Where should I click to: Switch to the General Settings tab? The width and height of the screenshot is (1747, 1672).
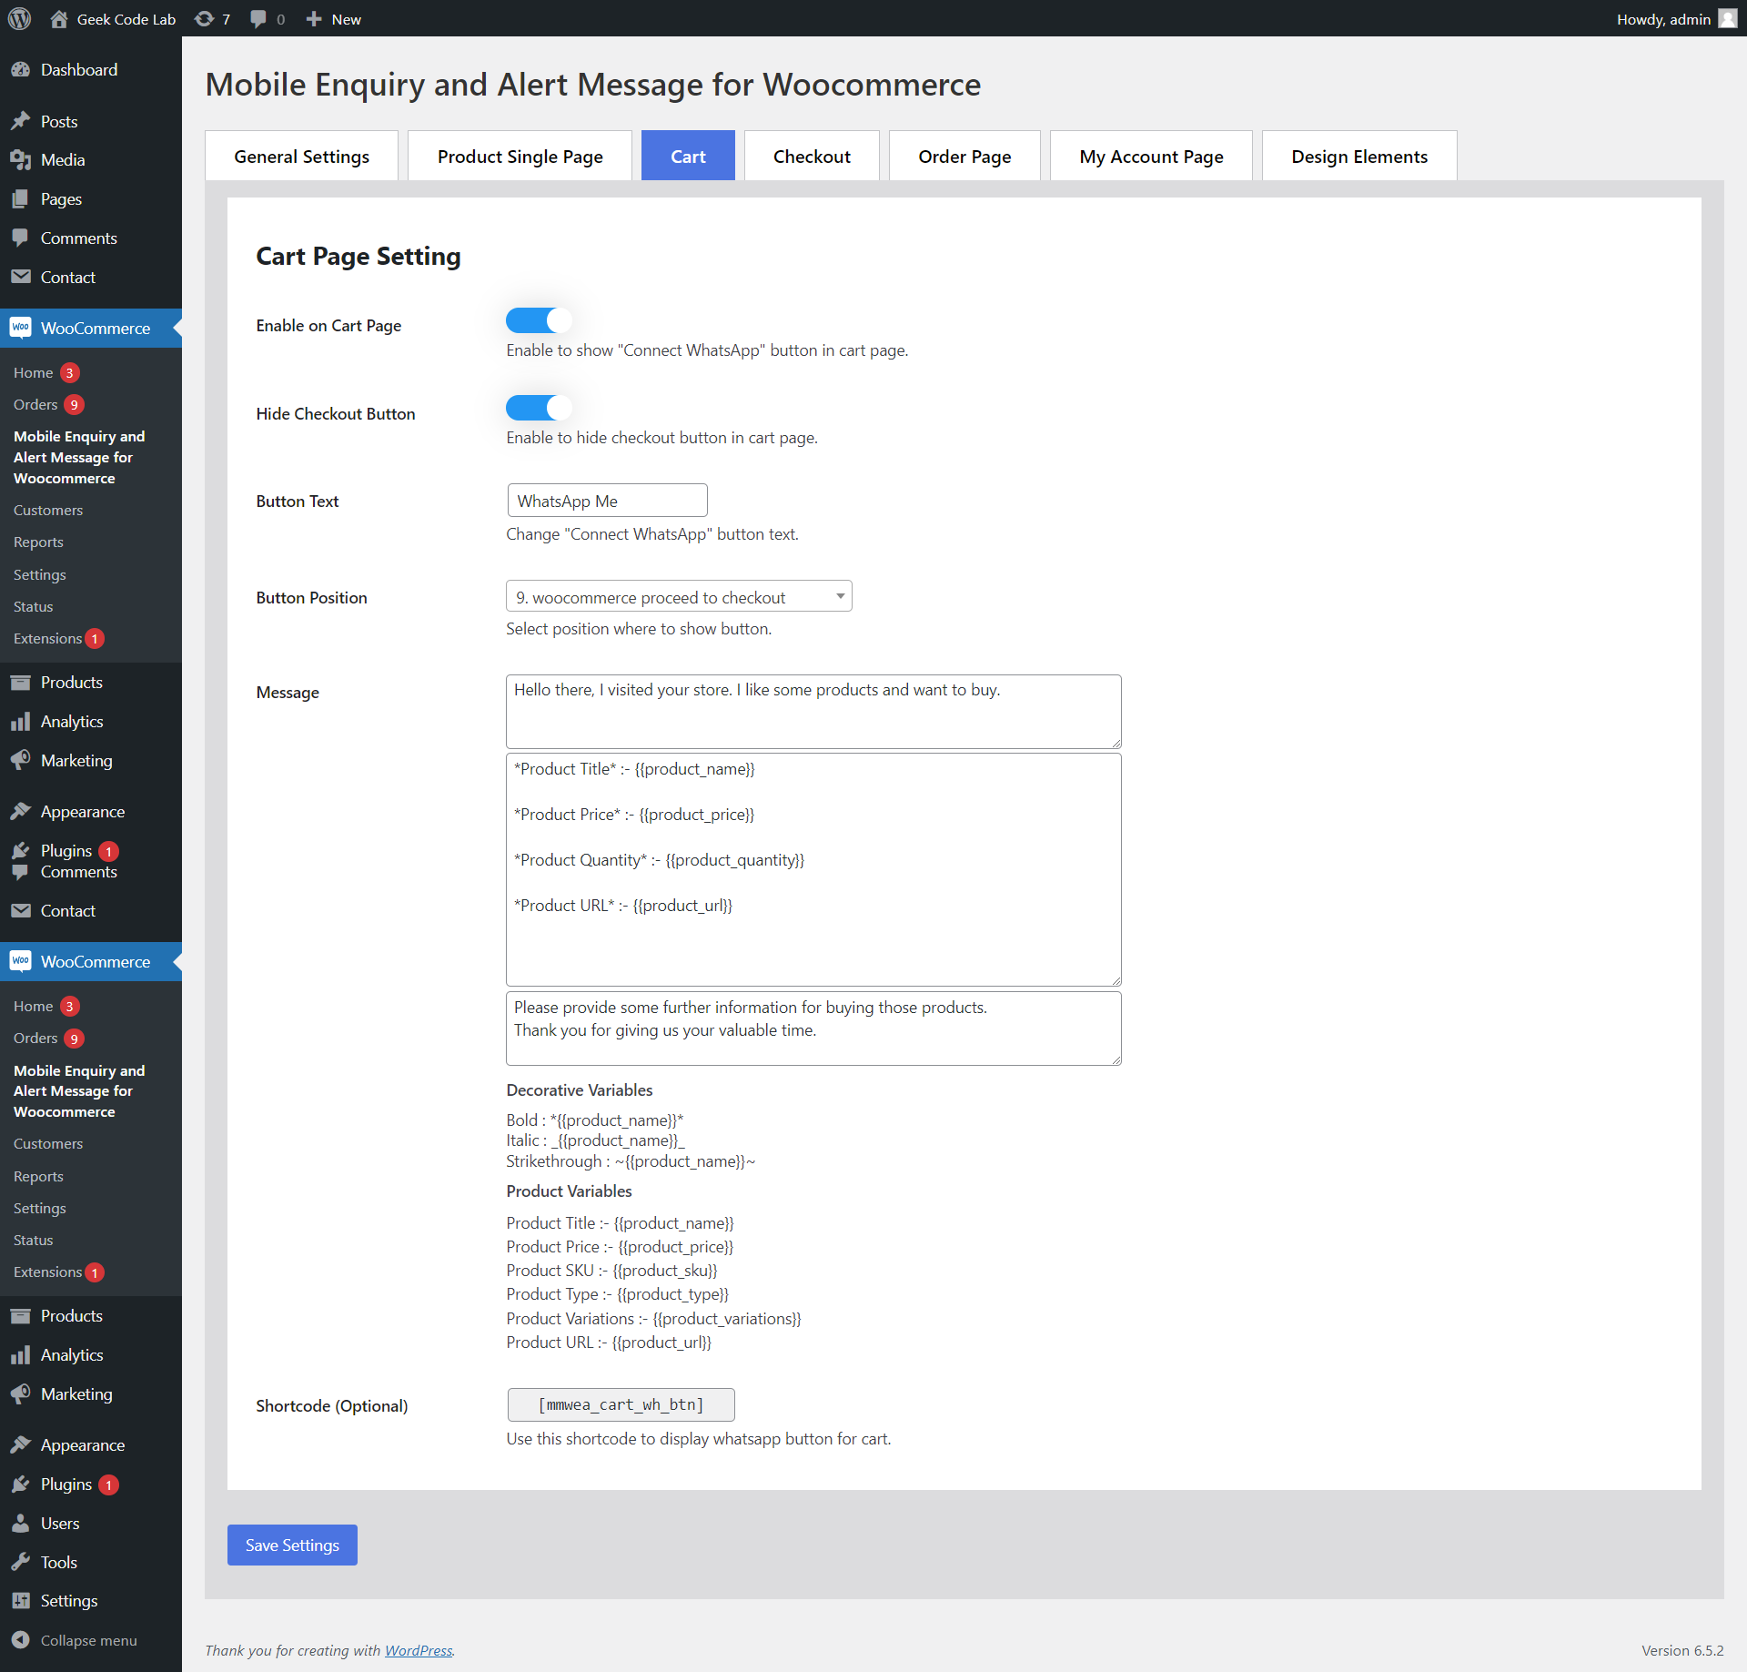point(301,157)
